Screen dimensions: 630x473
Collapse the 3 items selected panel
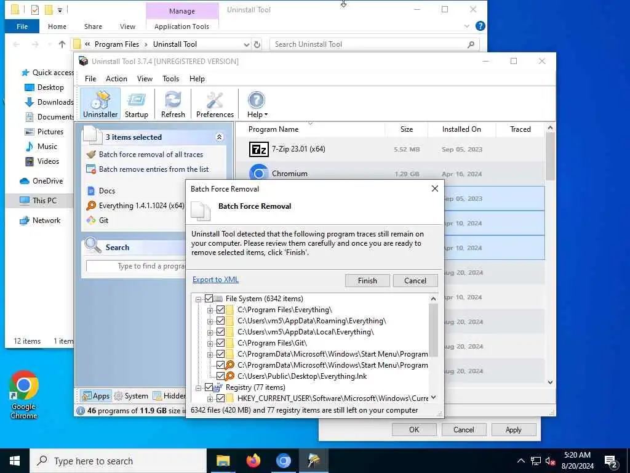pos(220,137)
